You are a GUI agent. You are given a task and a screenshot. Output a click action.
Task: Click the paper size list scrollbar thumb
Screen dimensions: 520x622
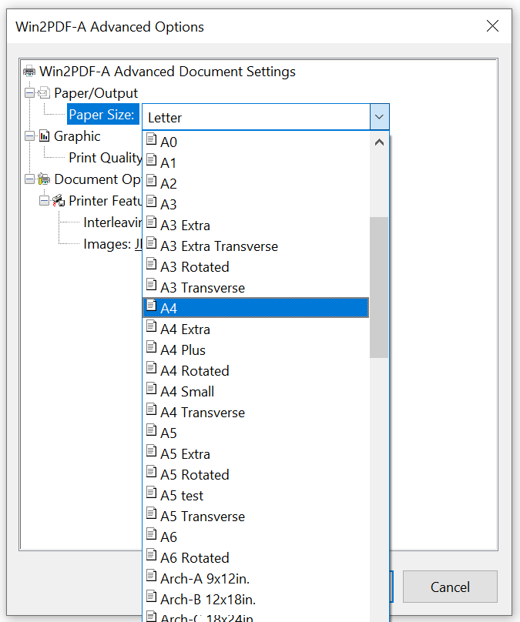tap(379, 287)
